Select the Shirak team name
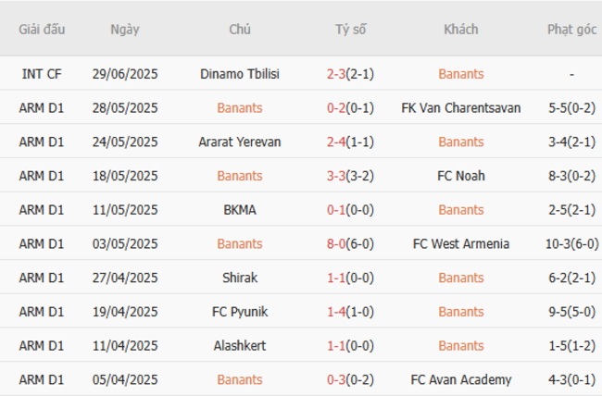This screenshot has width=602, height=396. pyautogui.click(x=239, y=278)
